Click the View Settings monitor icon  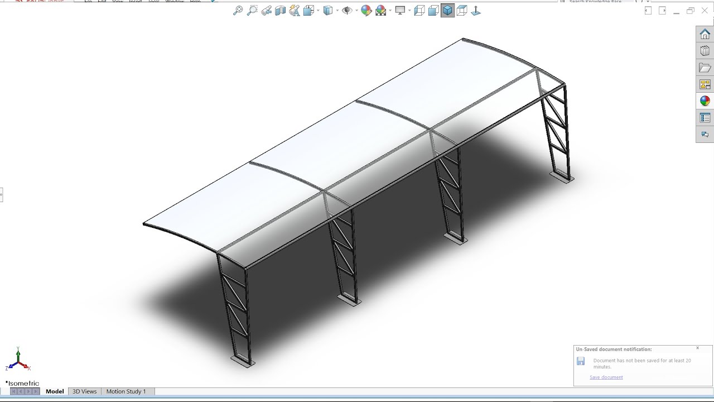[x=400, y=10]
